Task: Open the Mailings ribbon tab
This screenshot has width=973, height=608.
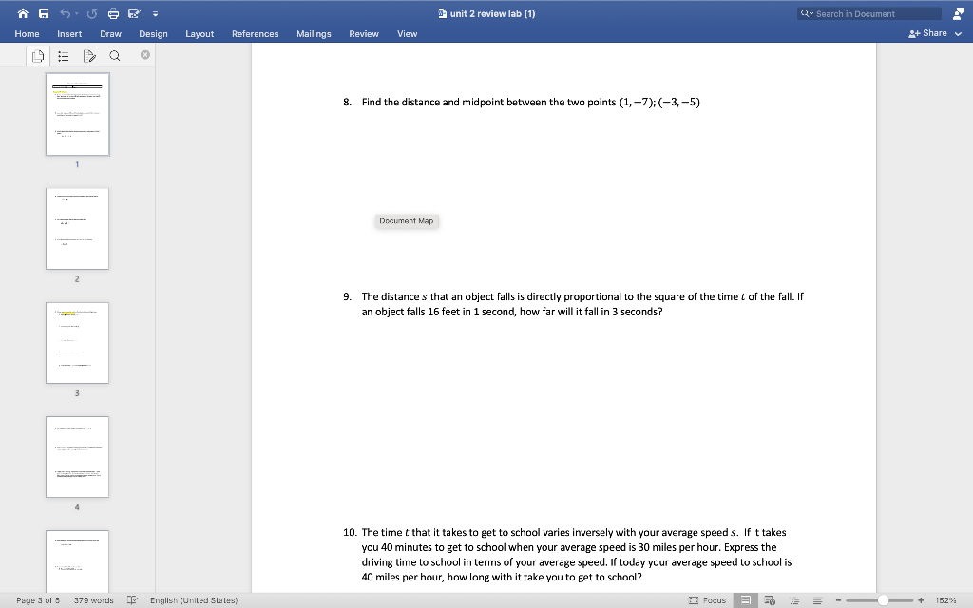Action: click(x=314, y=33)
